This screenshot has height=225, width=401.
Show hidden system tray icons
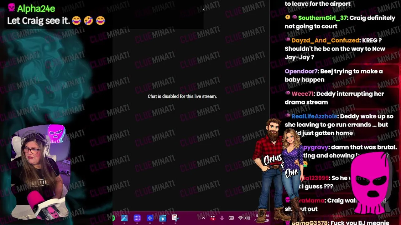203,218
